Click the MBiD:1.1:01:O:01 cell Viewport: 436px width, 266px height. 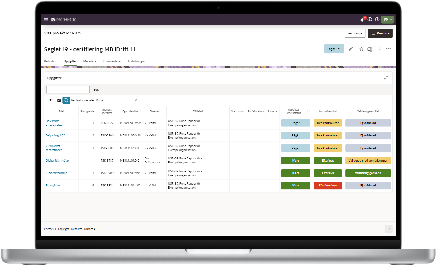pos(130,161)
